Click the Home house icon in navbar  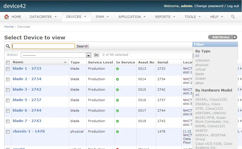(x=7, y=17)
